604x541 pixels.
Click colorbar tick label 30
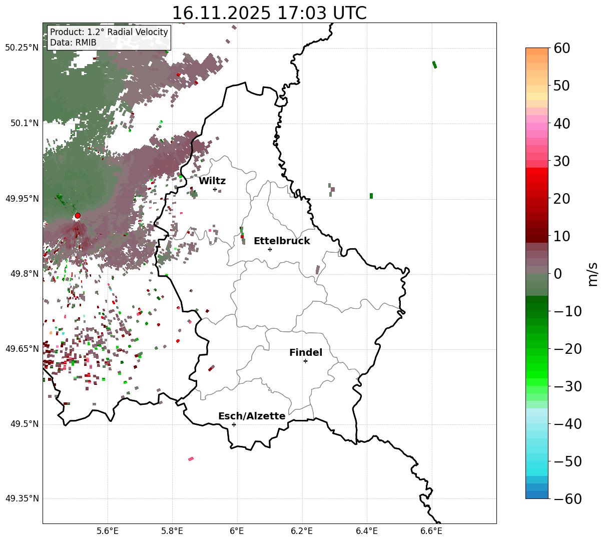[561, 161]
